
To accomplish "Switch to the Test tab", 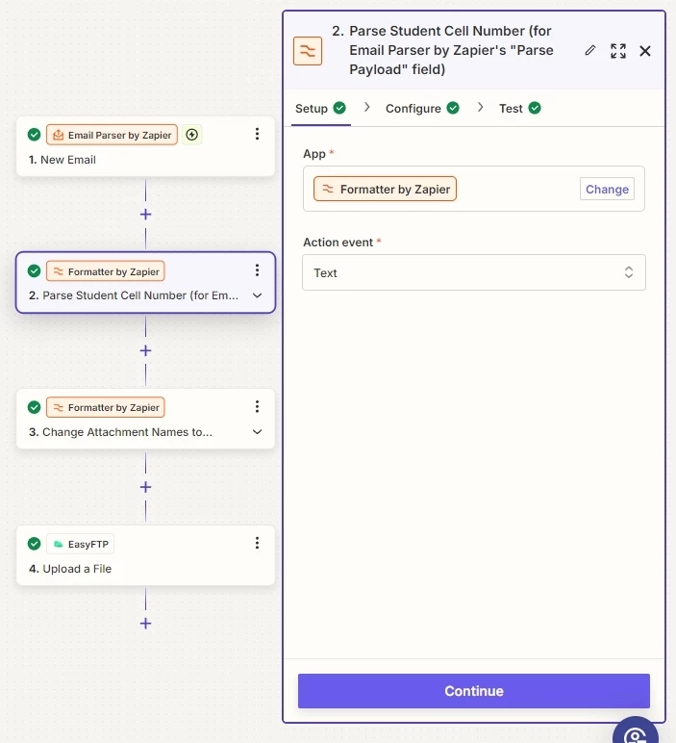I will 520,109.
